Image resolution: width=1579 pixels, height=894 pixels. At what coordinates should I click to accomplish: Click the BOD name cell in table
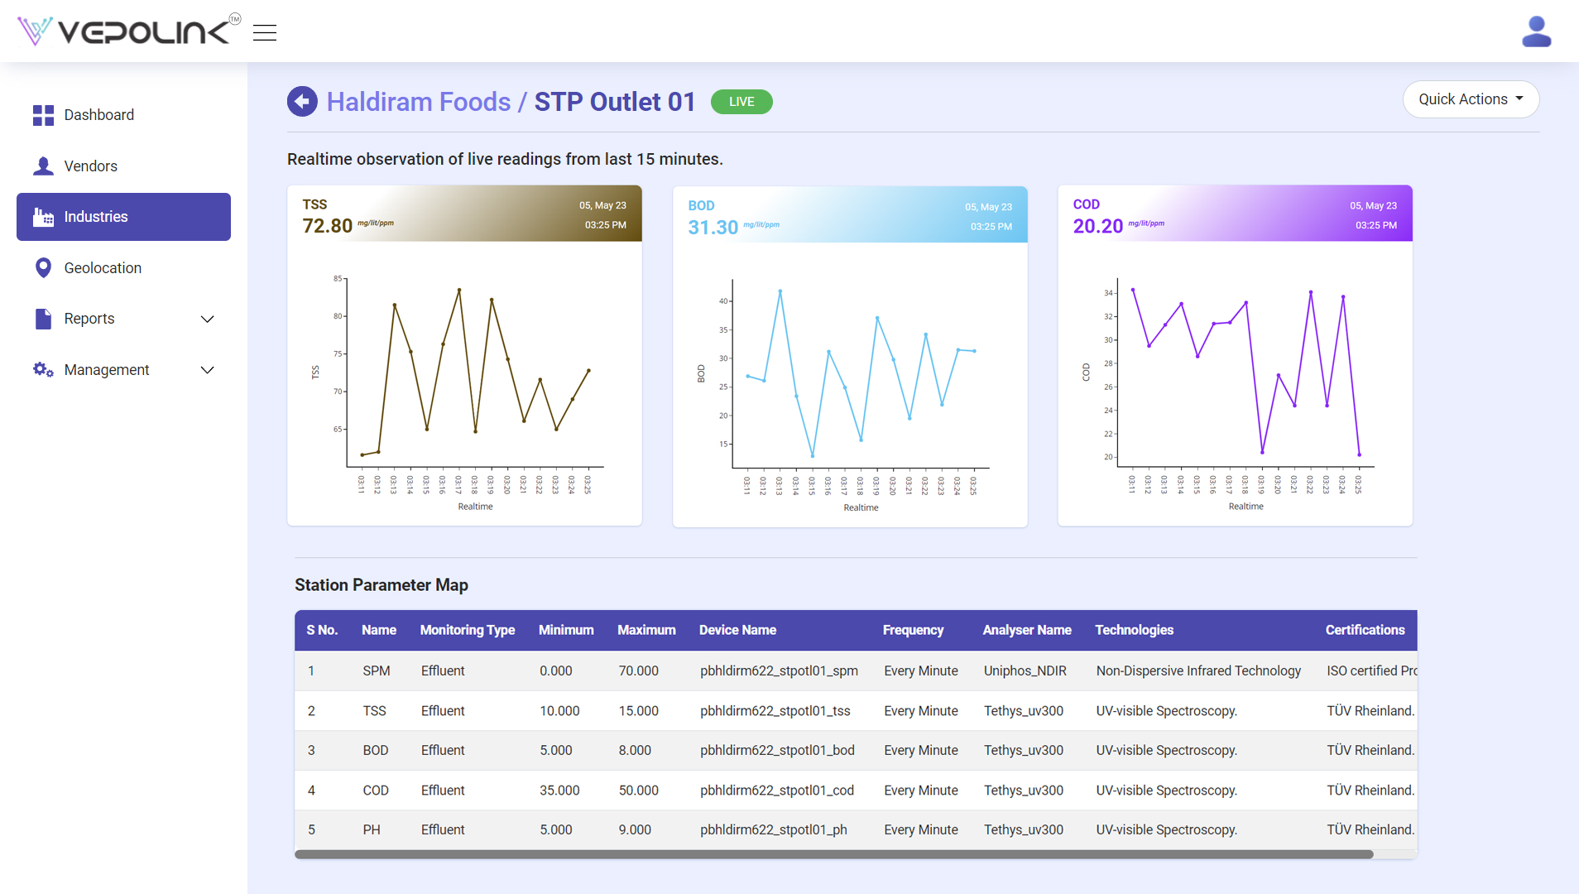pos(376,750)
